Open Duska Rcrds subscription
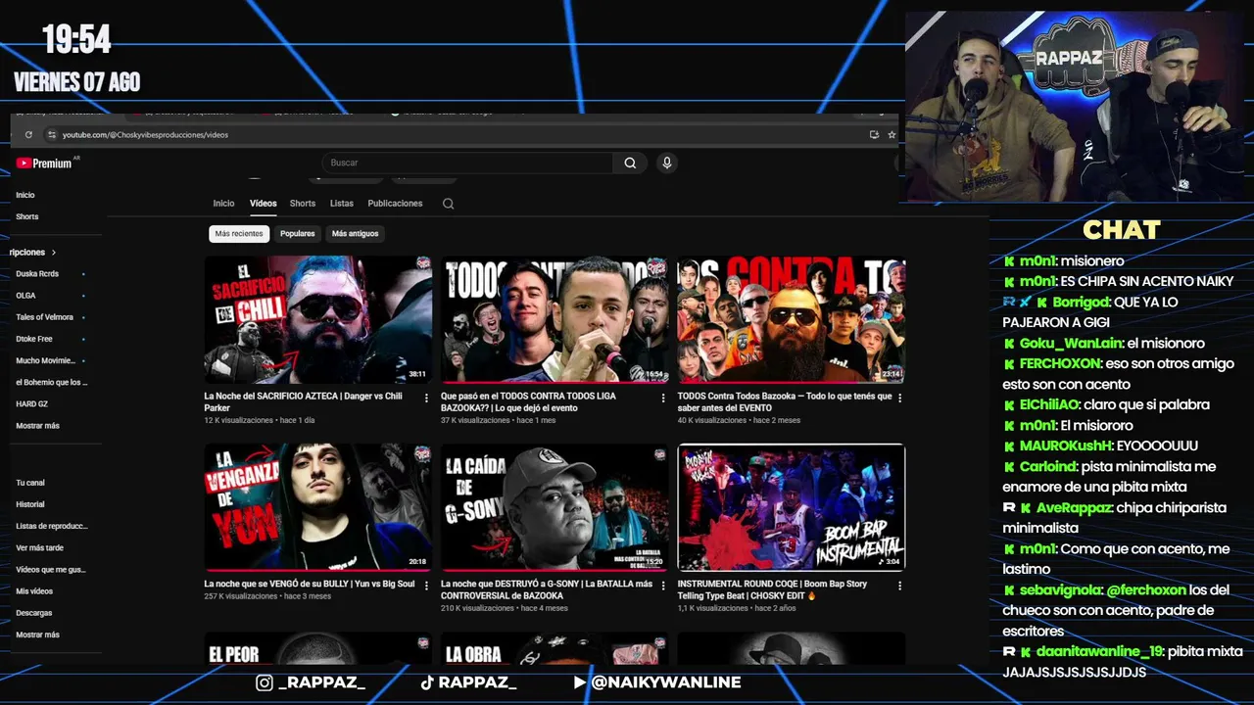This screenshot has width=1254, height=705. coord(37,274)
